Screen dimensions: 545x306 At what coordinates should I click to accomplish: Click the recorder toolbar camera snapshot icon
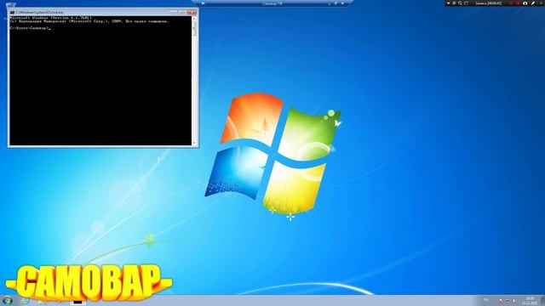coord(525,3)
